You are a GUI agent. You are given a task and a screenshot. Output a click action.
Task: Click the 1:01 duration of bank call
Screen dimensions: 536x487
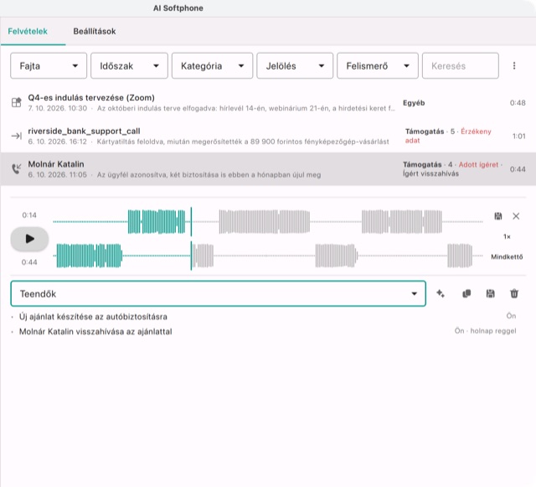(518, 137)
